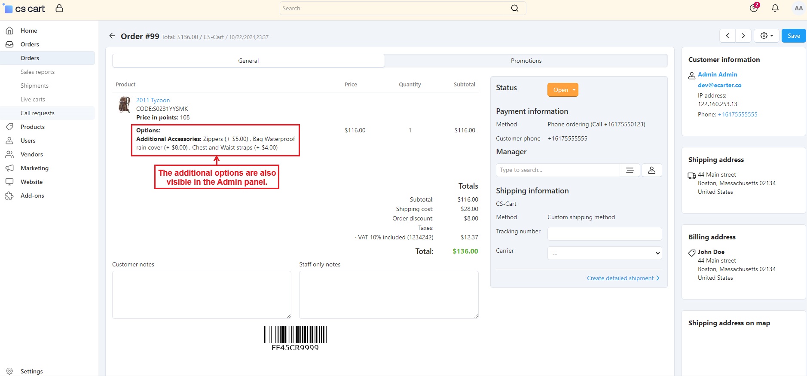The height and width of the screenshot is (376, 807).
Task: Go to the next order with right chevron
Action: click(x=743, y=36)
